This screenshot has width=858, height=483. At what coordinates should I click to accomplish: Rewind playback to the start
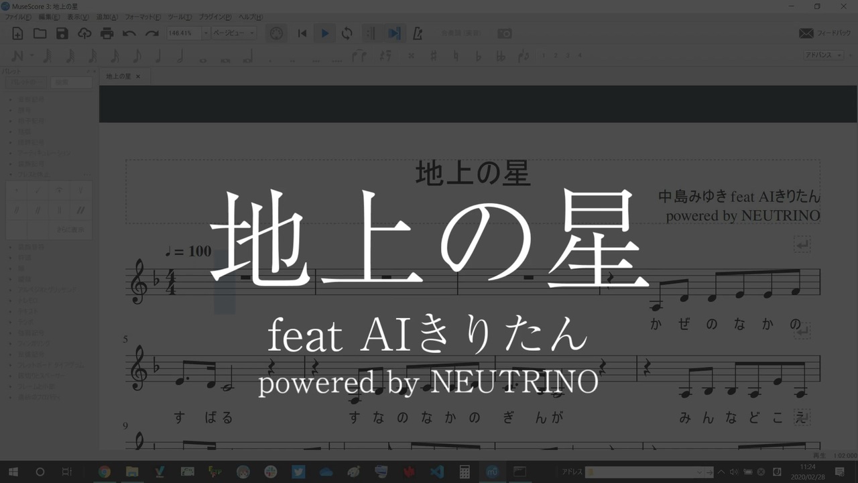pyautogui.click(x=302, y=34)
